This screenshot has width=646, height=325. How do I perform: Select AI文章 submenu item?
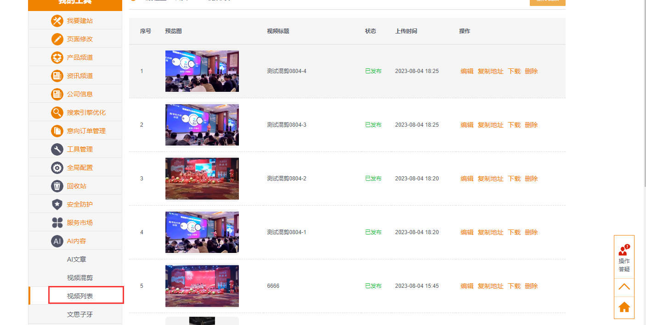(x=76, y=259)
